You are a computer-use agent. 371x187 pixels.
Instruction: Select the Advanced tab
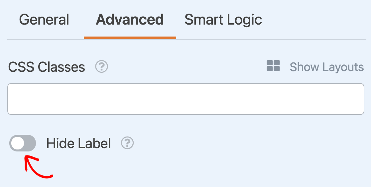[130, 20]
